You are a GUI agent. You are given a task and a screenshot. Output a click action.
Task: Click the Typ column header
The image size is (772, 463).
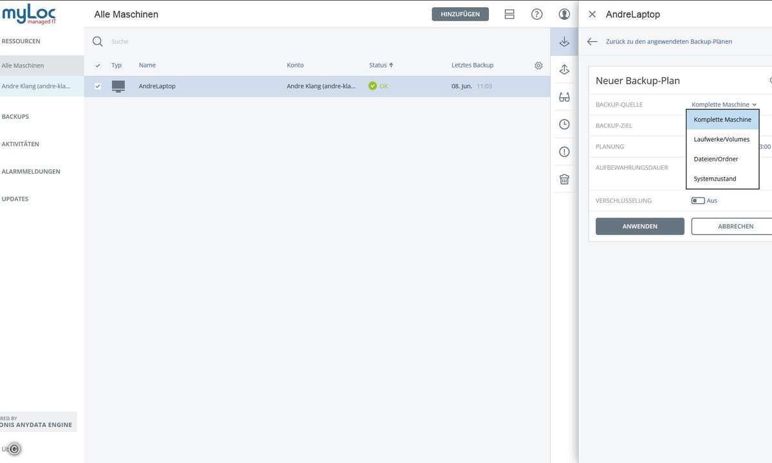coord(116,66)
